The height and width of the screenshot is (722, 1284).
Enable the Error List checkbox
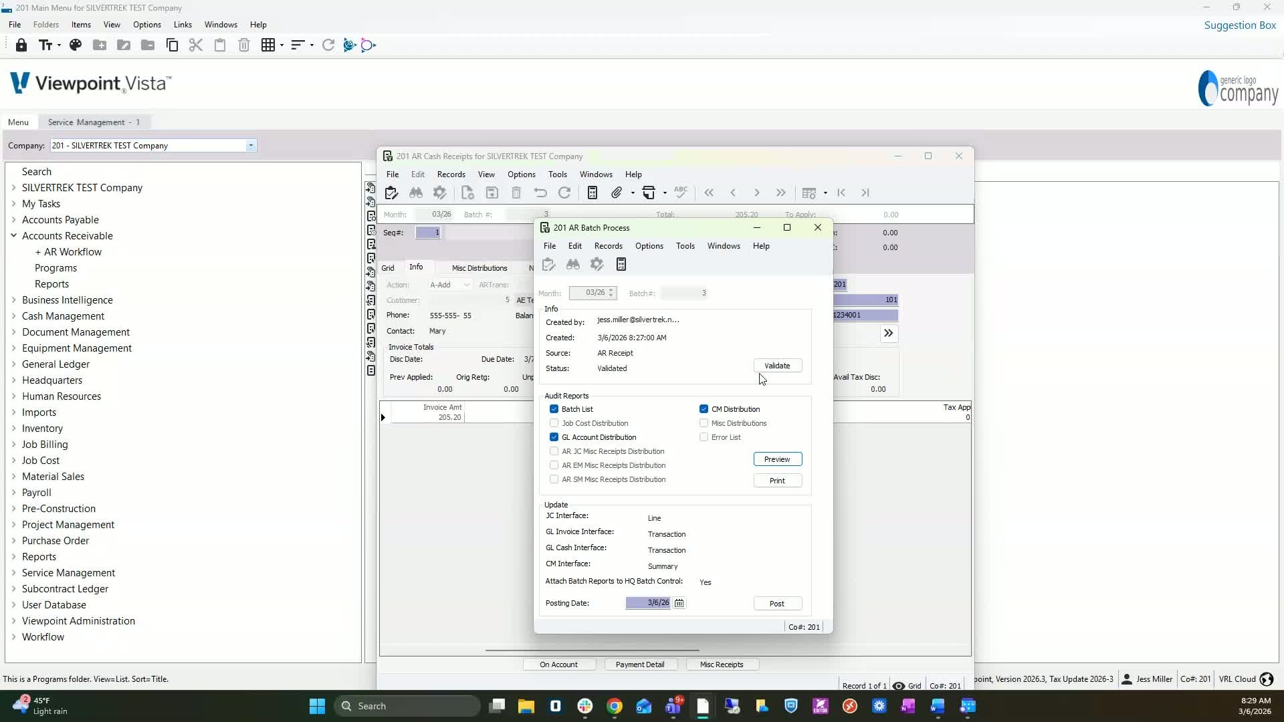704,437
